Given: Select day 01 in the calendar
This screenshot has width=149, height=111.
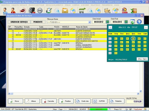Looking at the screenshot, I should [110, 38].
